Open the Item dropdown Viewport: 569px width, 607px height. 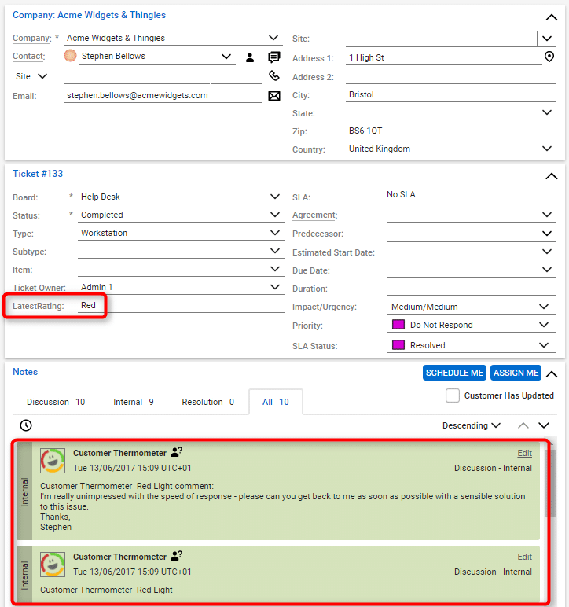click(275, 269)
